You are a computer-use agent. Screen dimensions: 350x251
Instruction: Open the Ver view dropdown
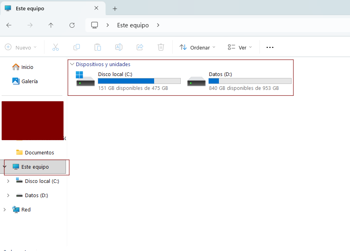point(240,48)
